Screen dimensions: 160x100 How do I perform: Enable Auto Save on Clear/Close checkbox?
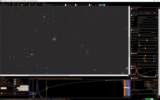tap(15, 85)
